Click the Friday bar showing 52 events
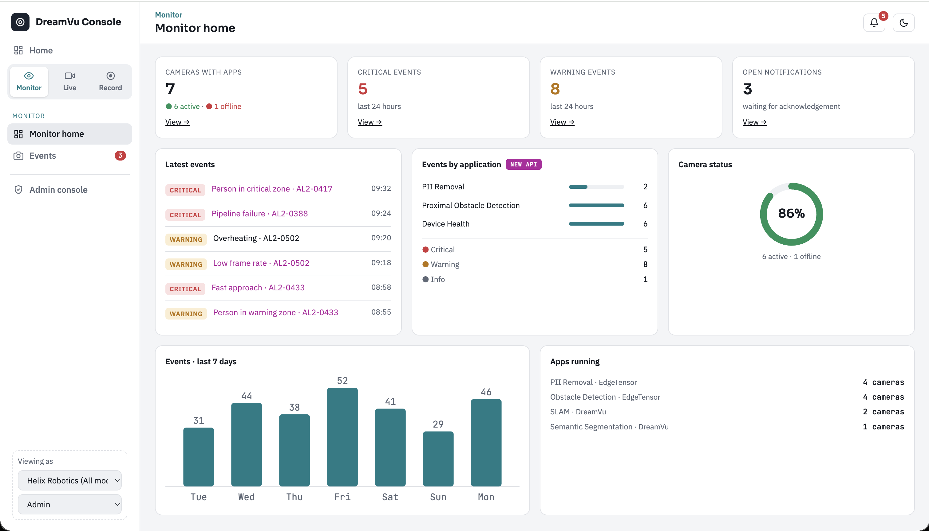This screenshot has height=531, width=929. (x=342, y=437)
